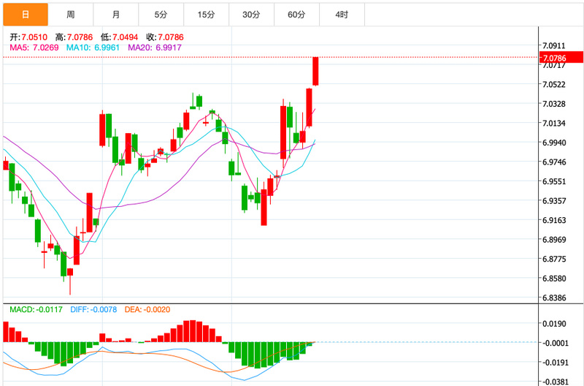The height and width of the screenshot is (386, 584).
Task: Click the 7.0522 price axis label
Action: coord(554,84)
